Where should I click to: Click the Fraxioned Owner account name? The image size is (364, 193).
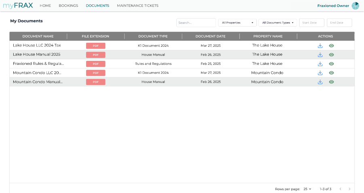tap(333, 6)
